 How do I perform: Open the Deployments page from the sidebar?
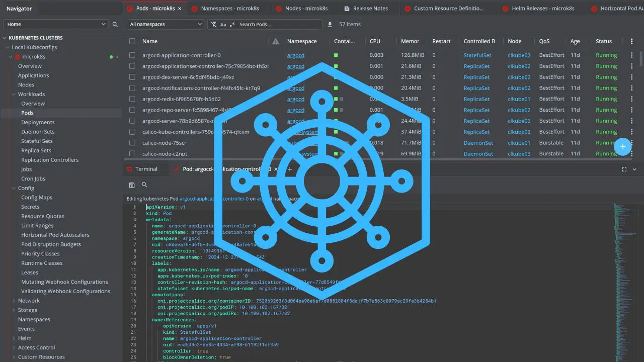pyautogui.click(x=38, y=122)
